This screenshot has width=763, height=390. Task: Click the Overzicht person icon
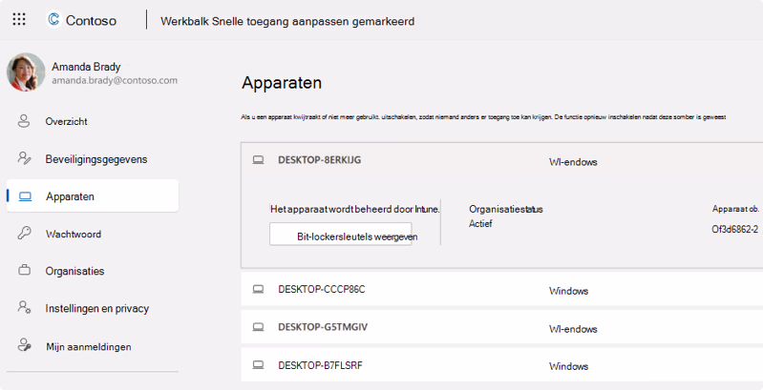(25, 122)
